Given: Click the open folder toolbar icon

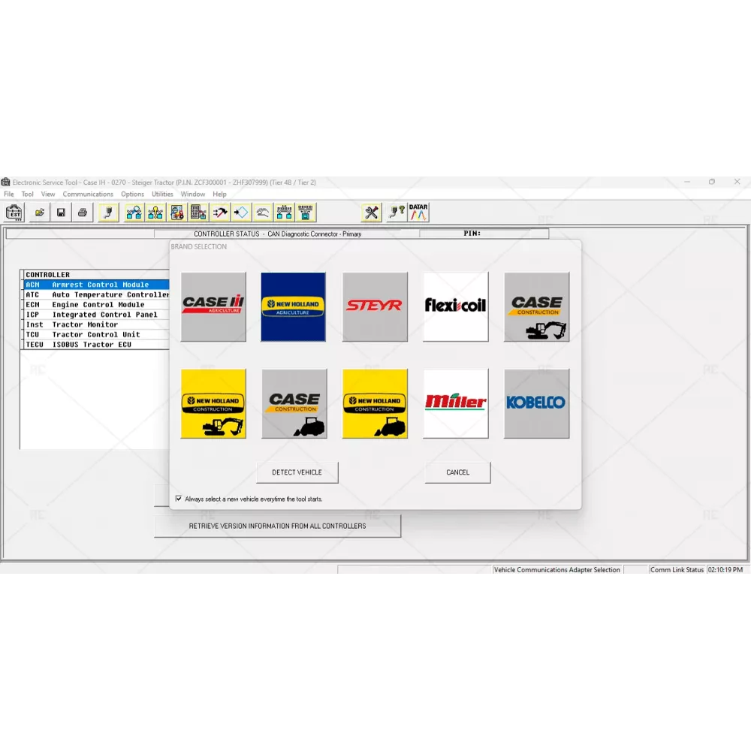Looking at the screenshot, I should coord(39,213).
